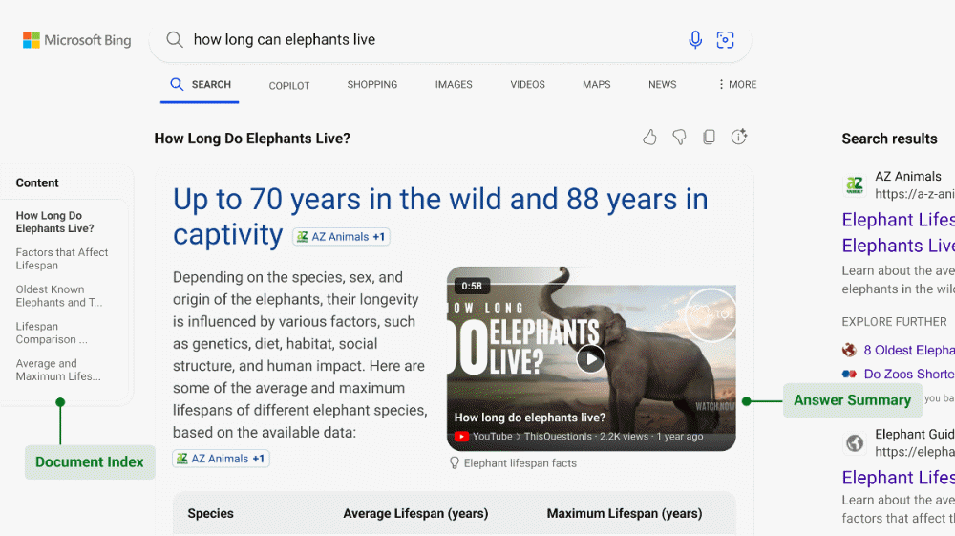The image size is (955, 536).
Task: Click the info sparkle icon
Action: (x=738, y=138)
